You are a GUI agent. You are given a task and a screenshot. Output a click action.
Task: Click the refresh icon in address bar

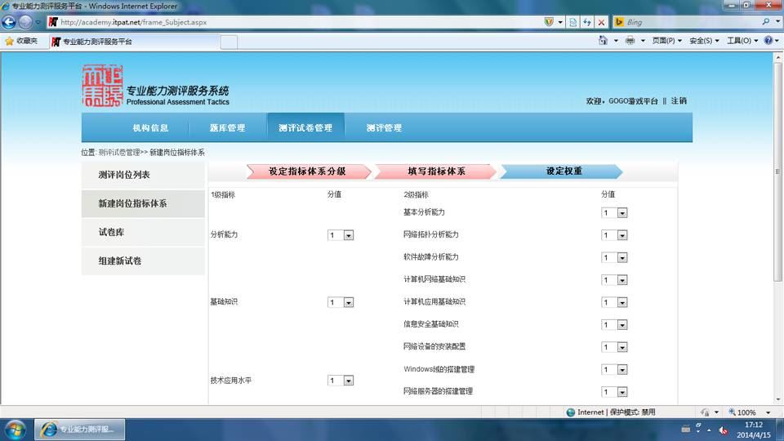[587, 22]
